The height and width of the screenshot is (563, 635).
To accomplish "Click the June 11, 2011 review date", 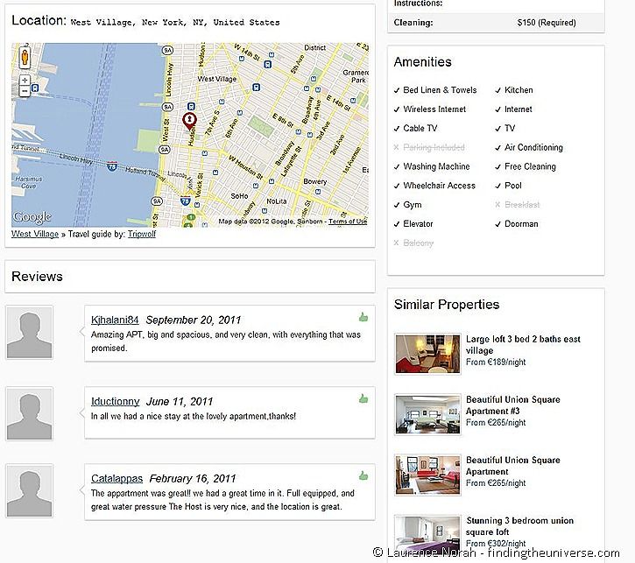I will pos(180,402).
